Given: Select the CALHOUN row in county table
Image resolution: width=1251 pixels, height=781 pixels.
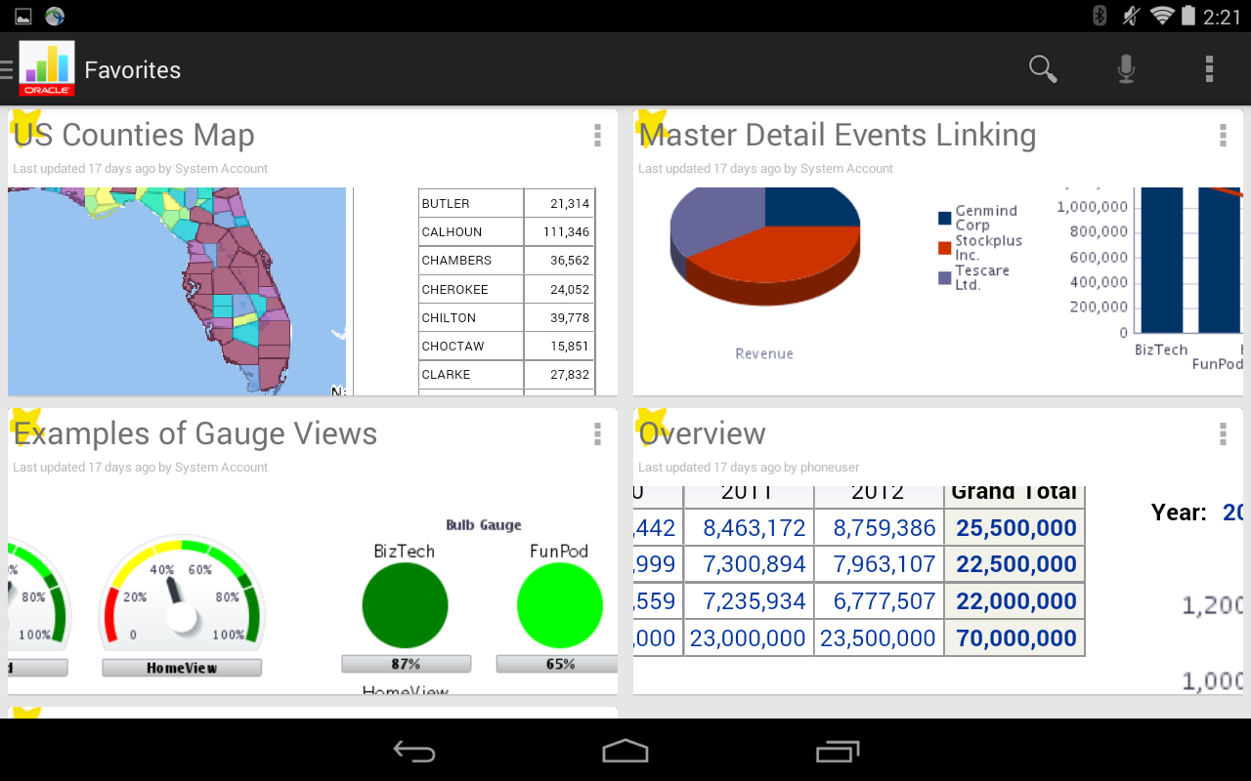Looking at the screenshot, I should click(x=506, y=232).
